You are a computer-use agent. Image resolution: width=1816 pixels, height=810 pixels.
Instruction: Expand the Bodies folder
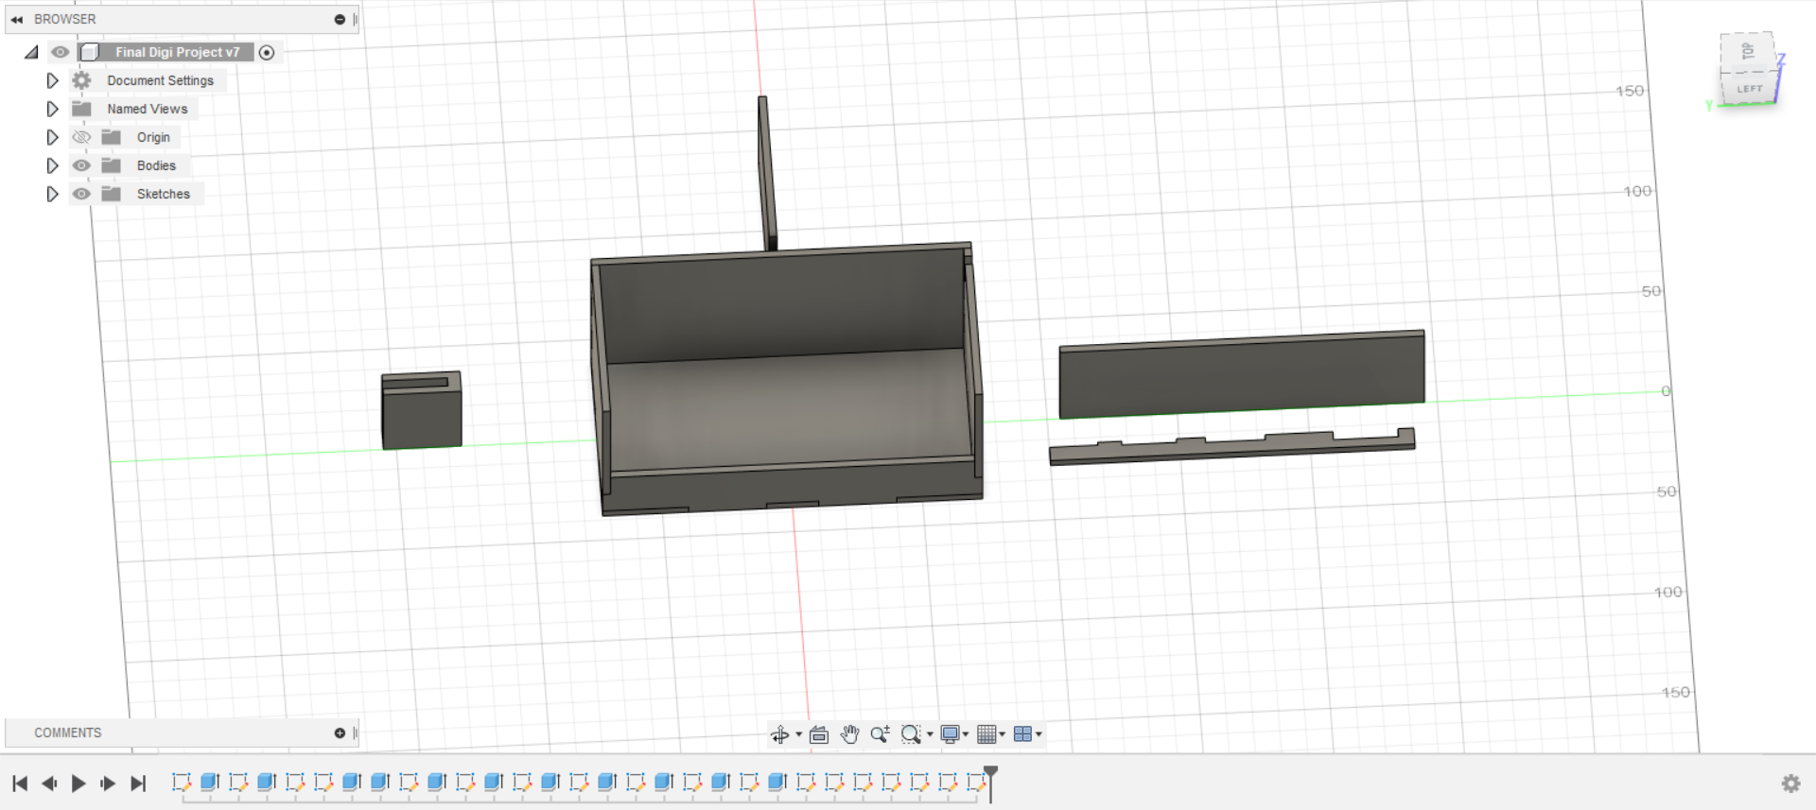(52, 165)
